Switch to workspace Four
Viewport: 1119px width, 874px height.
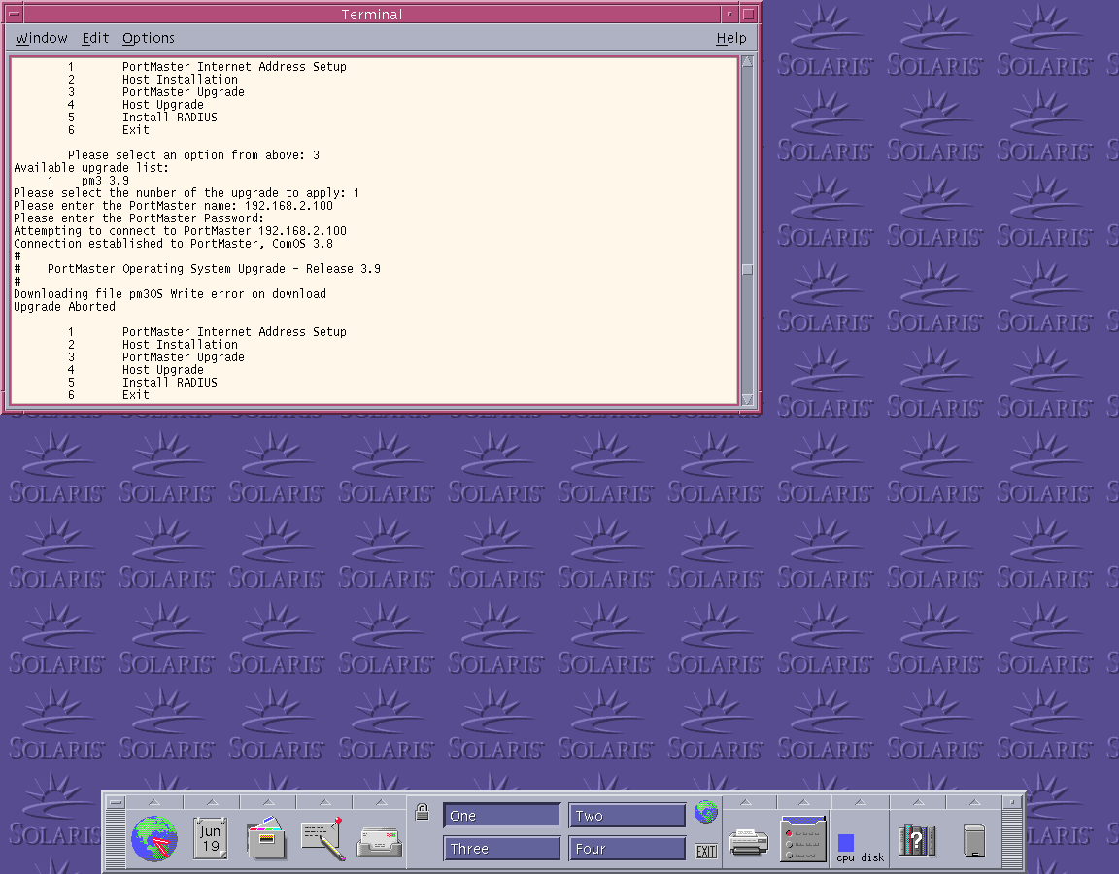point(627,849)
